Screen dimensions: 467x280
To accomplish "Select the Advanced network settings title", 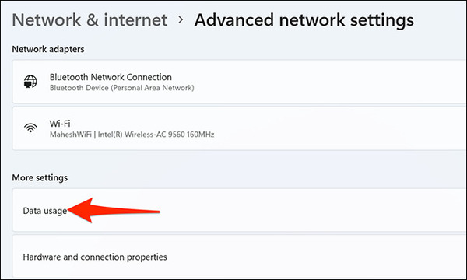I will pos(304,20).
